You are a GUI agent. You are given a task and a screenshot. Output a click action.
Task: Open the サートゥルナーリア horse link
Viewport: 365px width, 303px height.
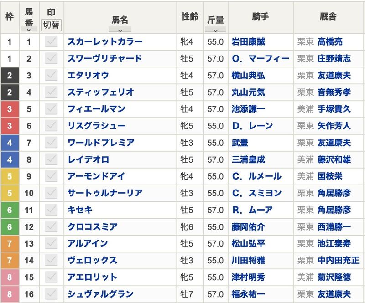pyautogui.click(x=104, y=193)
